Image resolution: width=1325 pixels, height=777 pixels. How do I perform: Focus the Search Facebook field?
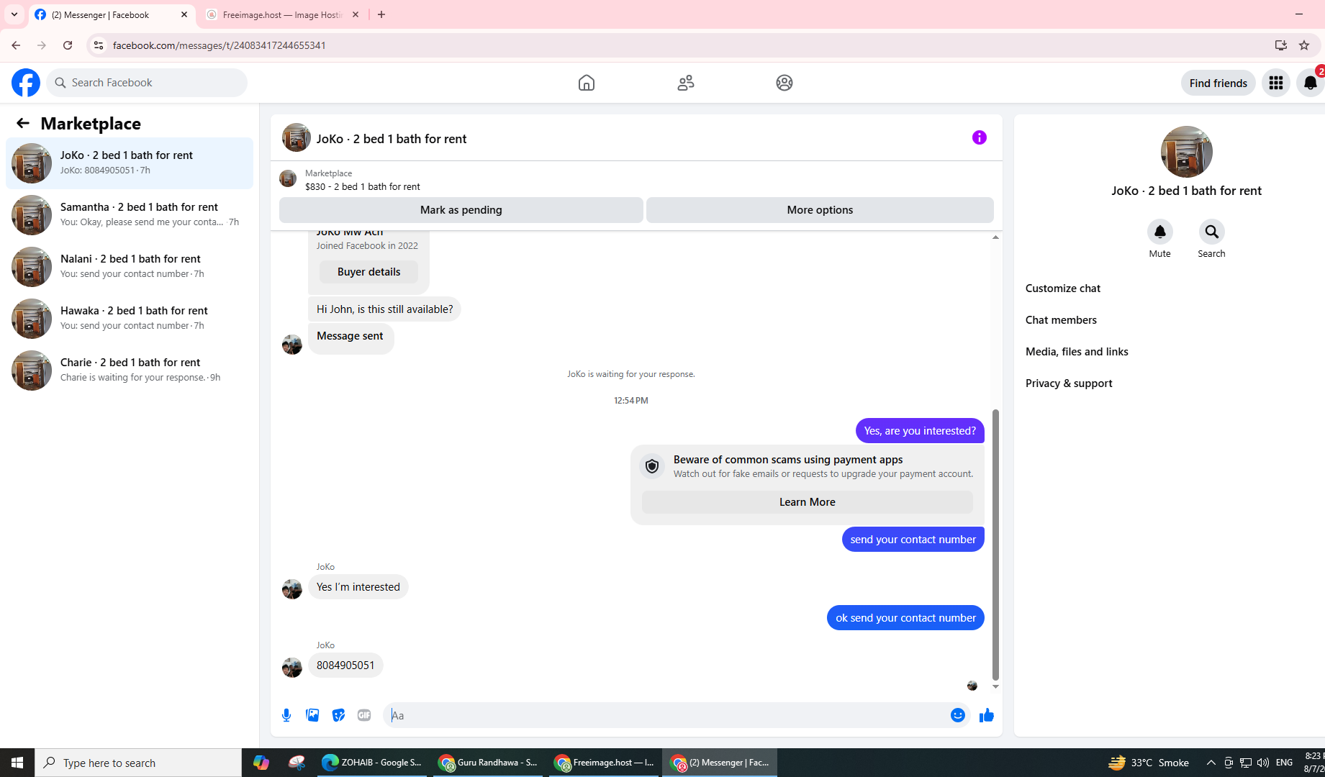[148, 83]
